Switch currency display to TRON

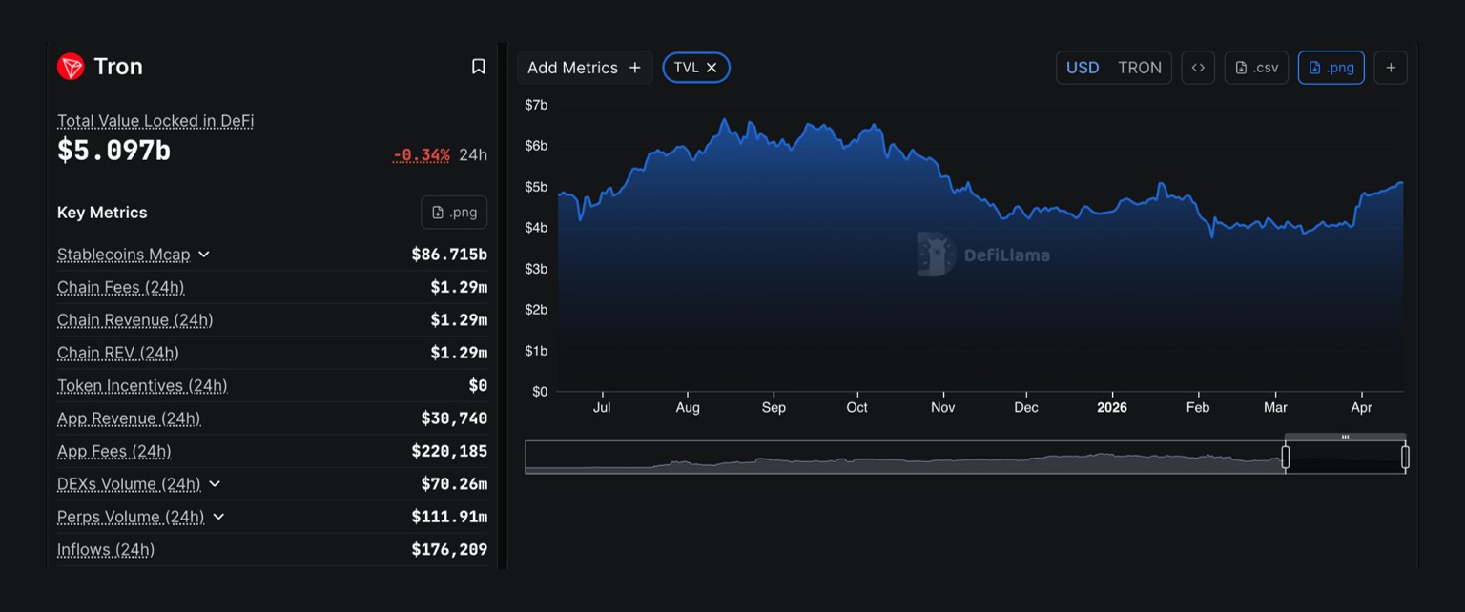(x=1140, y=67)
